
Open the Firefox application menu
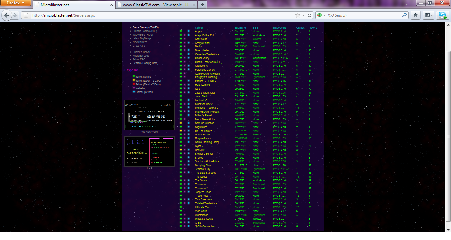tap(16, 3)
